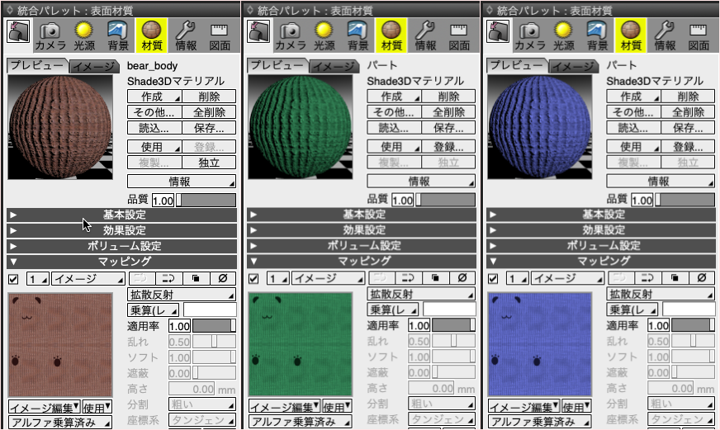Switch to イメージ tab in the blue panel
The height and width of the screenshot is (430, 720).
coord(573,67)
